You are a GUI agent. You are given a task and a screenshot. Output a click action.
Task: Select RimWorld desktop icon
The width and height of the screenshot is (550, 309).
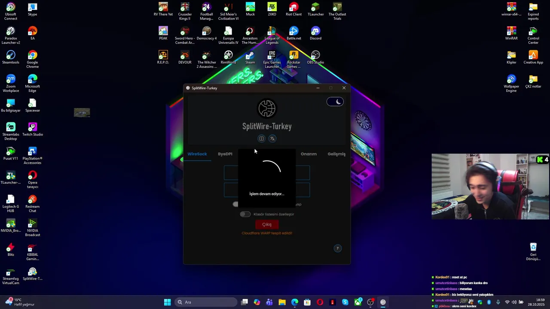click(x=228, y=58)
